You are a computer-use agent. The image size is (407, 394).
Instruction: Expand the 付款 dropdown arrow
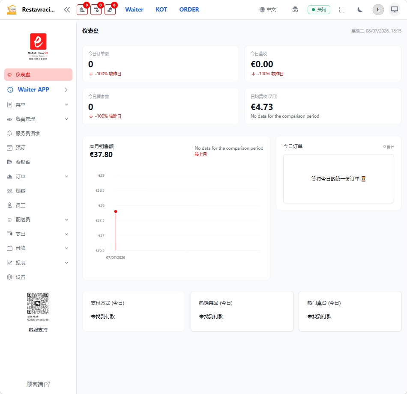pyautogui.click(x=66, y=248)
